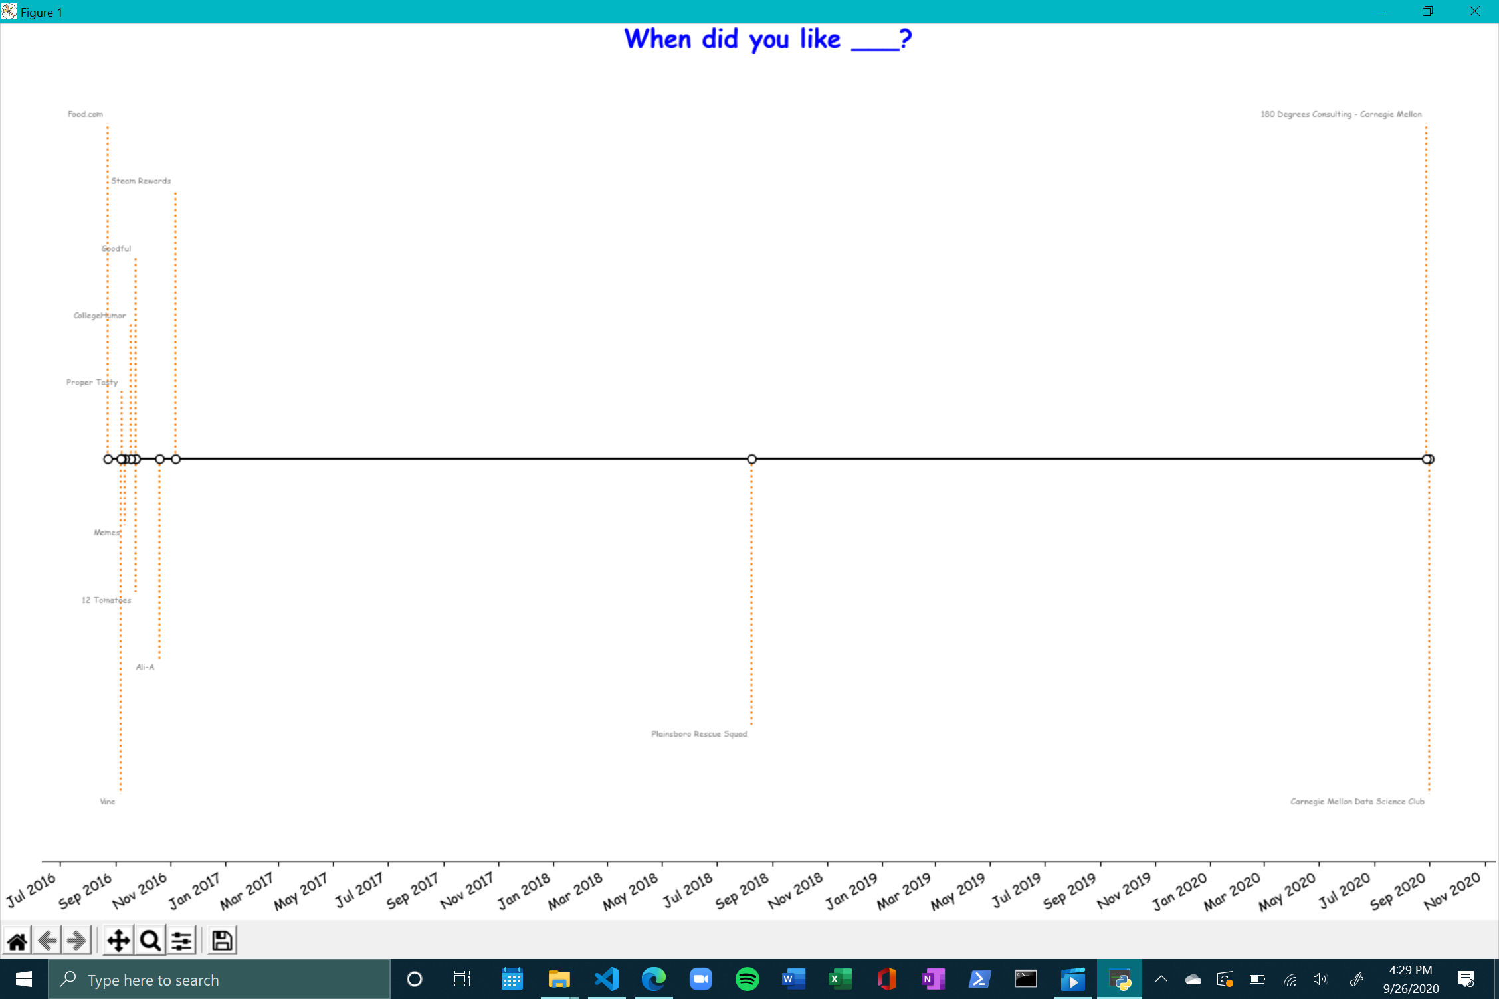1499x999 pixels.
Task: Open the volume control in system tray
Action: (x=1320, y=979)
